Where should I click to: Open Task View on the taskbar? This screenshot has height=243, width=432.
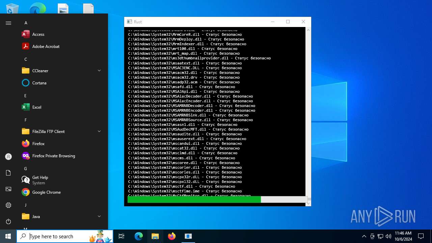(122, 236)
